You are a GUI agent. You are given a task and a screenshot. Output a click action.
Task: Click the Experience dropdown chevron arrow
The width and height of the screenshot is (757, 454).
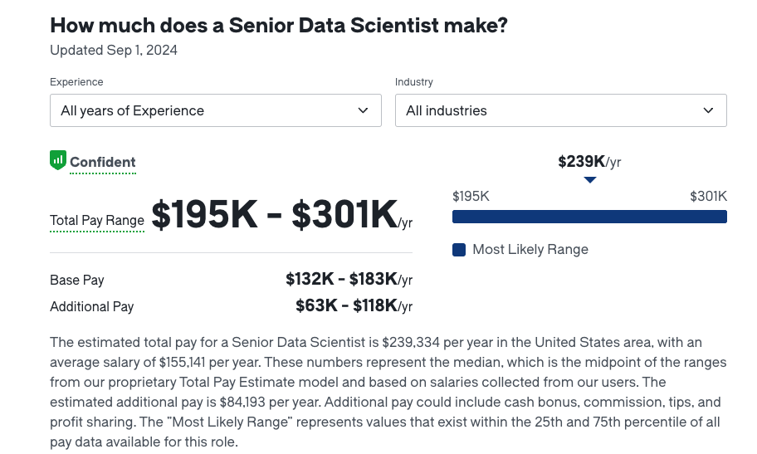[363, 110]
